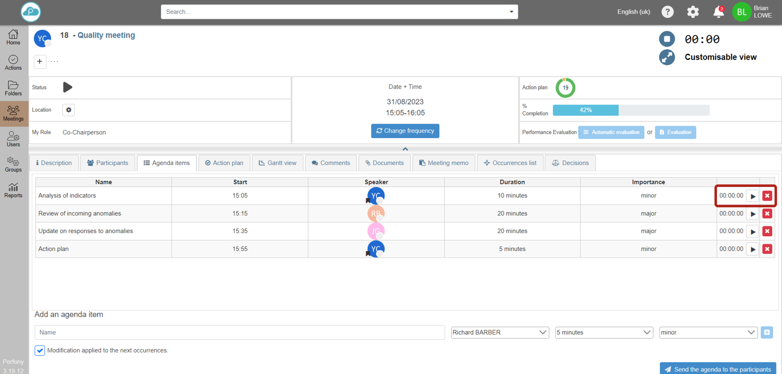Toggle Modification applied to next occurrences checkbox

(x=40, y=350)
